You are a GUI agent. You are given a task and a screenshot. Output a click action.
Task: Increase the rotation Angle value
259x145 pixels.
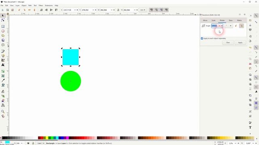(222, 26)
